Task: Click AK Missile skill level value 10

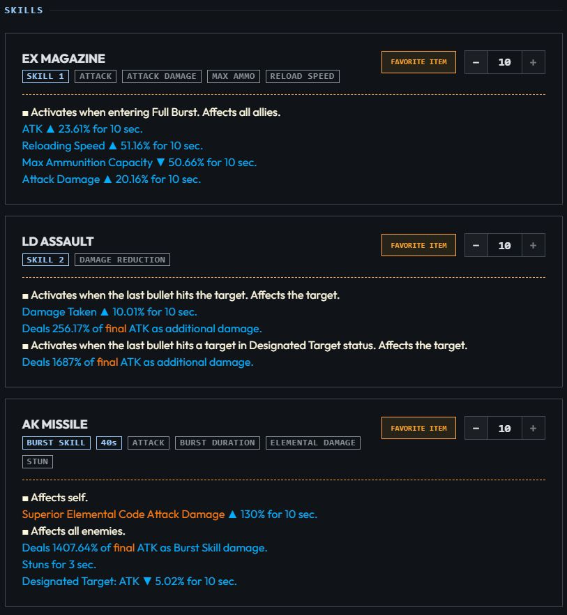Action: coord(505,429)
